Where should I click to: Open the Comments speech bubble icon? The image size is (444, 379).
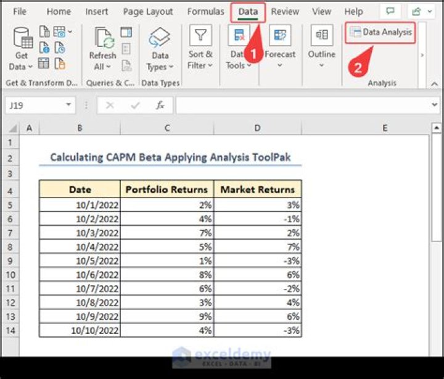[x=390, y=12]
